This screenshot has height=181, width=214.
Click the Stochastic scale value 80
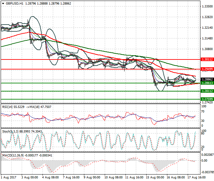[x=203, y=133]
